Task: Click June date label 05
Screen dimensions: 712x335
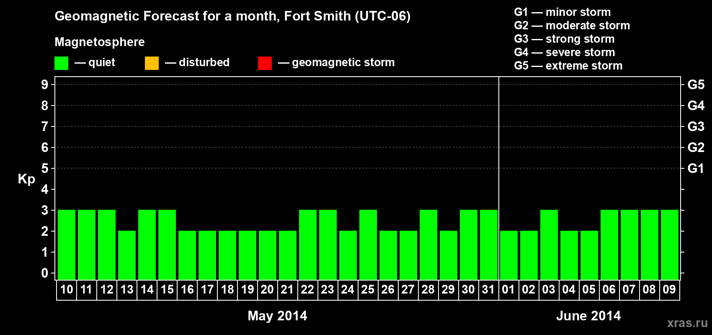Action: click(x=589, y=289)
